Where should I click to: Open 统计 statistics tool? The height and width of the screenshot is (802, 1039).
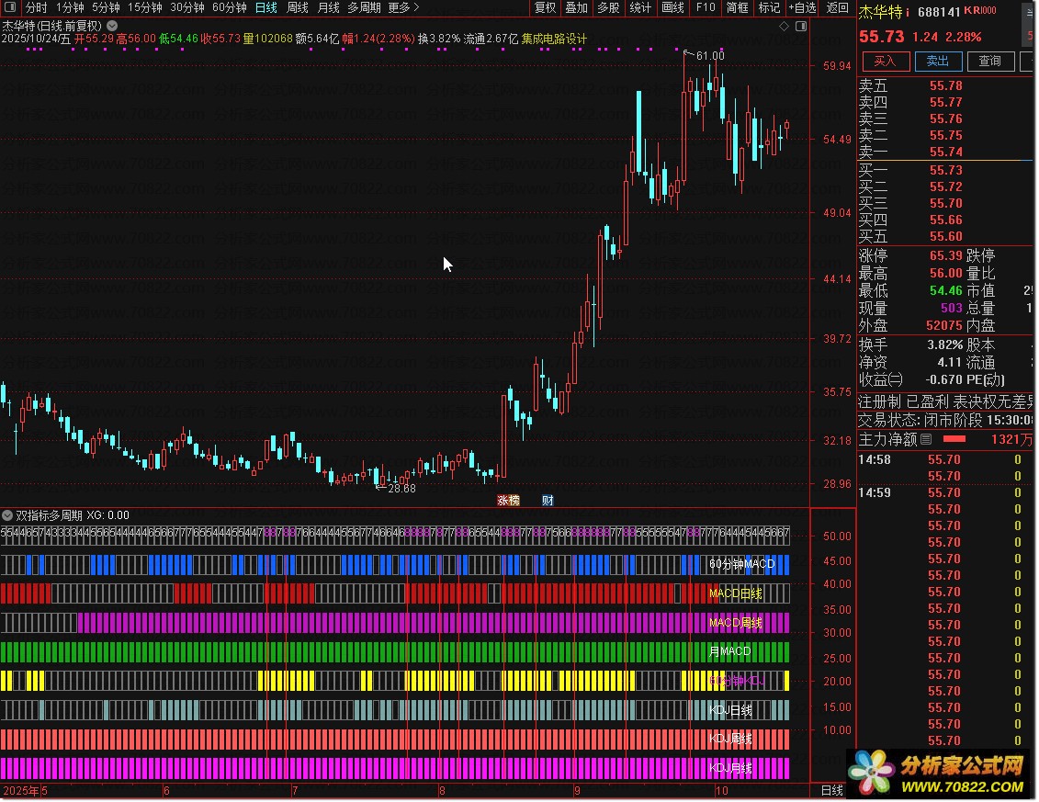(640, 7)
